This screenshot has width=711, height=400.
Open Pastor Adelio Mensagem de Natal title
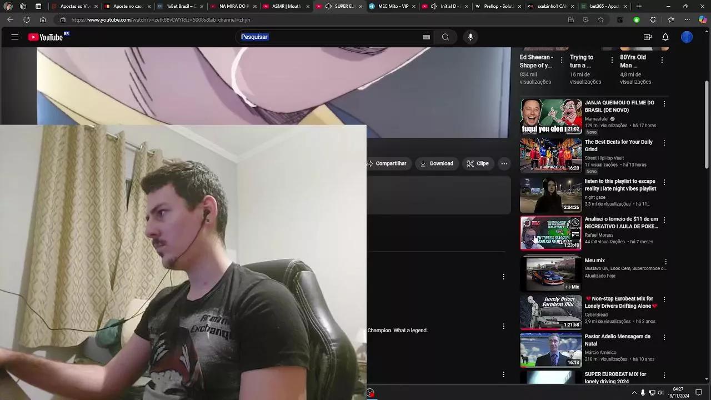[x=618, y=340]
